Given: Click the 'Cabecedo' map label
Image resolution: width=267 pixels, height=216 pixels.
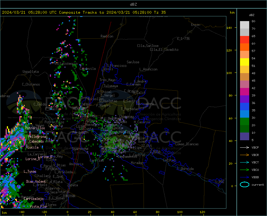Looking at the screenshot, I should pyautogui.click(x=36, y=141).
